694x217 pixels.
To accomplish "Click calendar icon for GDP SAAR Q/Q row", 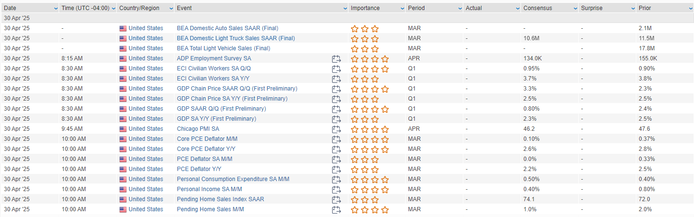I will tap(336, 109).
